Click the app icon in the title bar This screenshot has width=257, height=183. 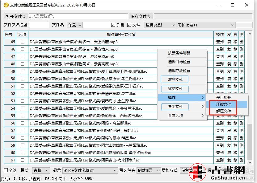tap(6, 5)
